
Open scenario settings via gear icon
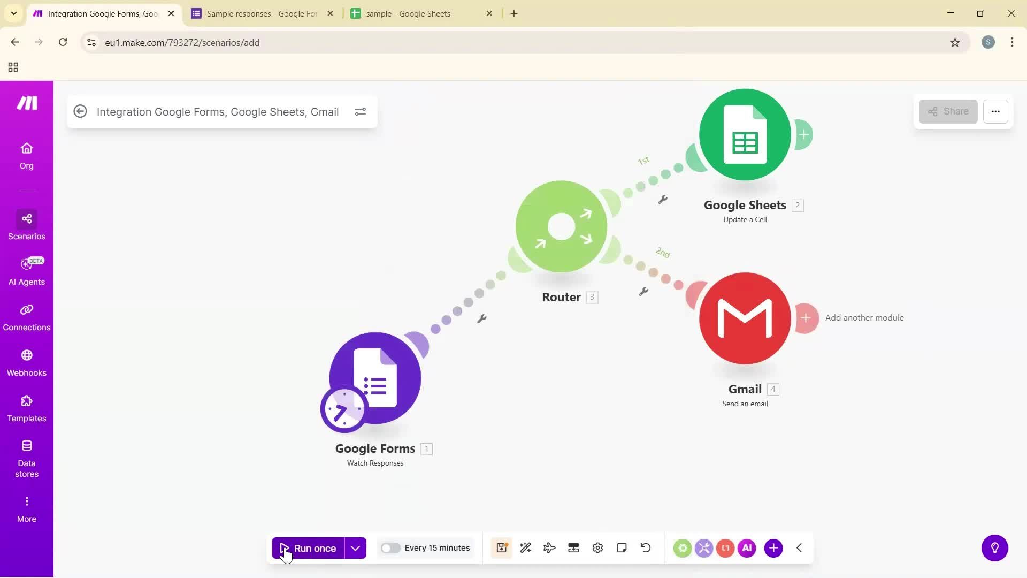pos(597,547)
